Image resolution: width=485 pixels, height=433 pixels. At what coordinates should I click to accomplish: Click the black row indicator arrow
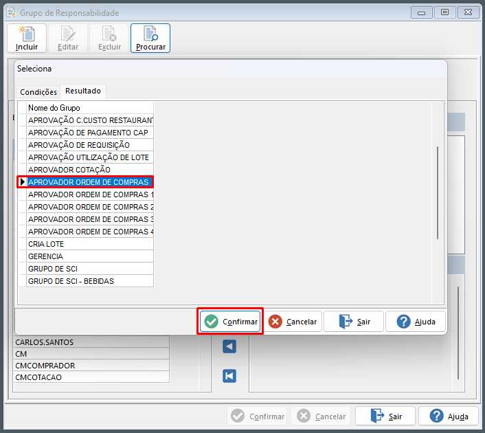coord(22,182)
